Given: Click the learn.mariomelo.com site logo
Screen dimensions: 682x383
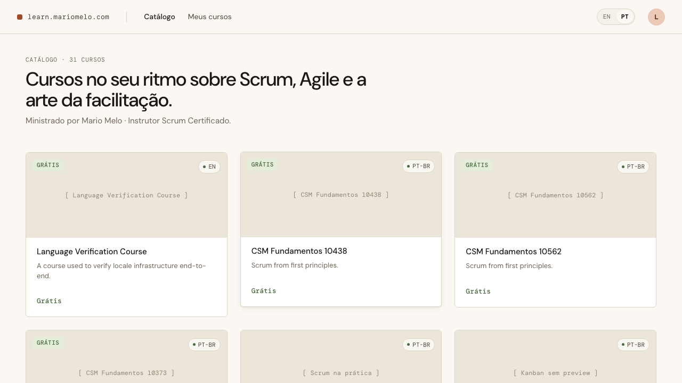Looking at the screenshot, I should tap(63, 17).
